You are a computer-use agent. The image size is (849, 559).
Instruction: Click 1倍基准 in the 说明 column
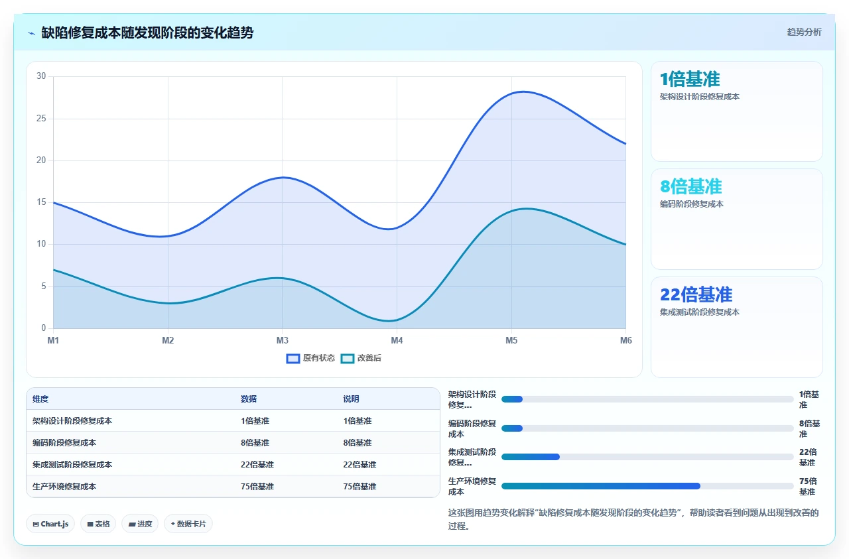click(x=357, y=421)
